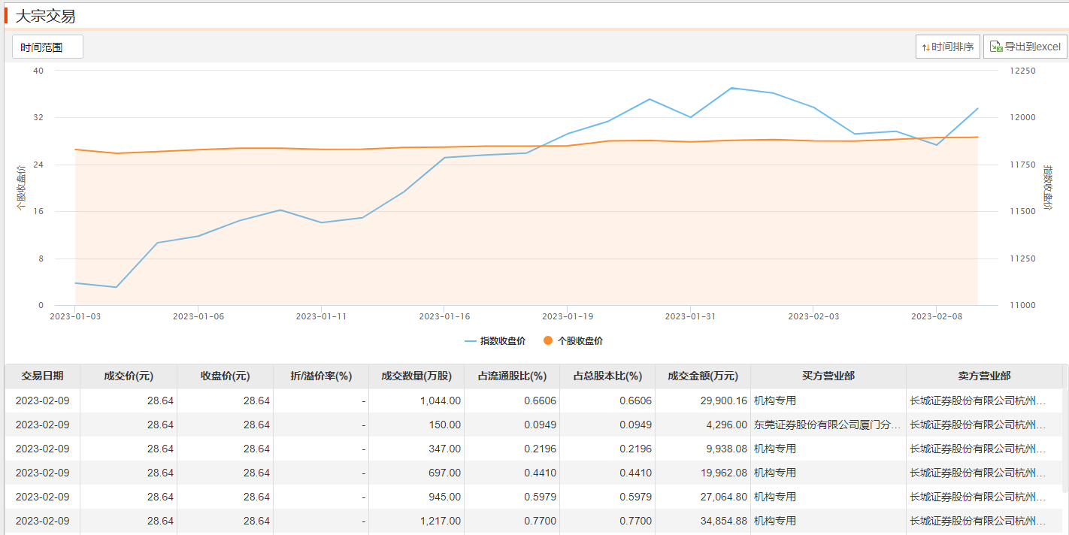Click the 成交价(元) column header
The height and width of the screenshot is (535, 1069).
click(129, 376)
